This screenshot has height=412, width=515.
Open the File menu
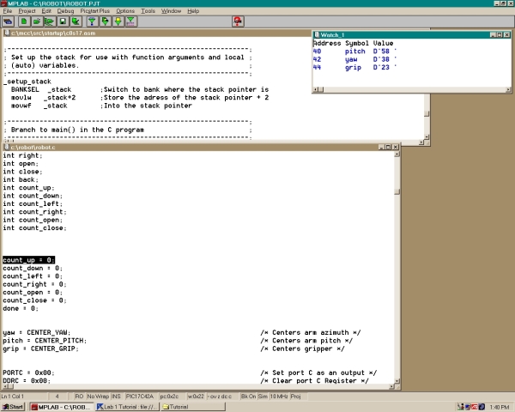click(x=7, y=11)
